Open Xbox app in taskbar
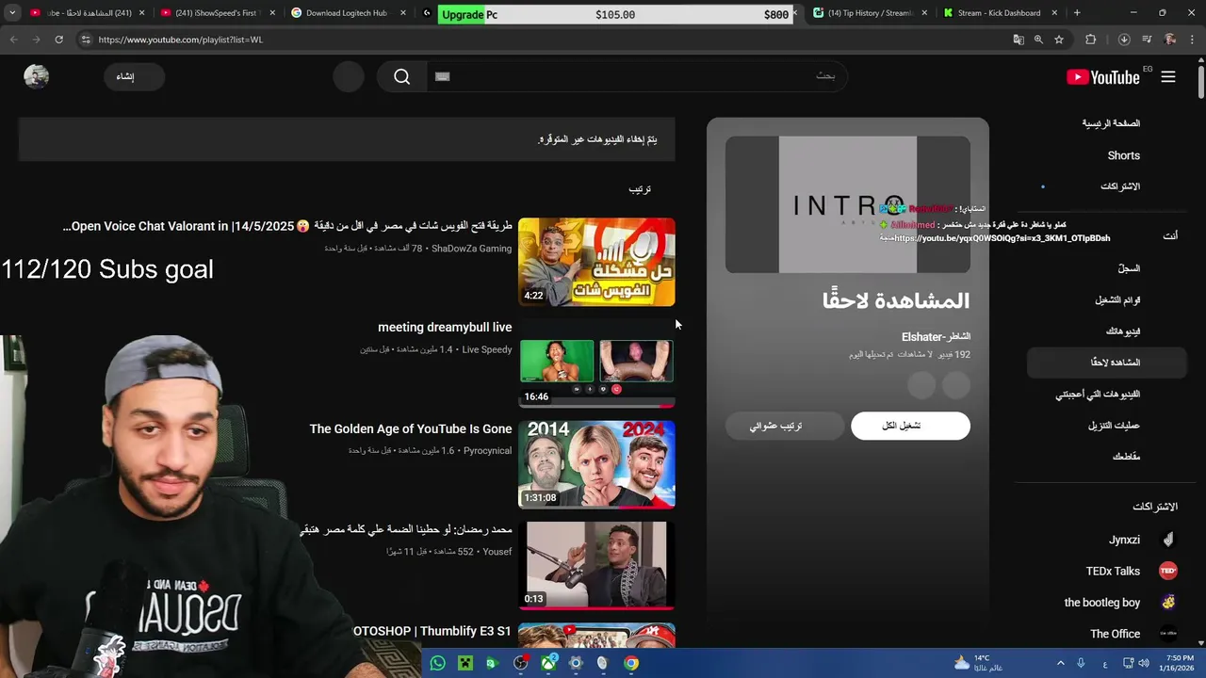1206x678 pixels. coord(547,663)
